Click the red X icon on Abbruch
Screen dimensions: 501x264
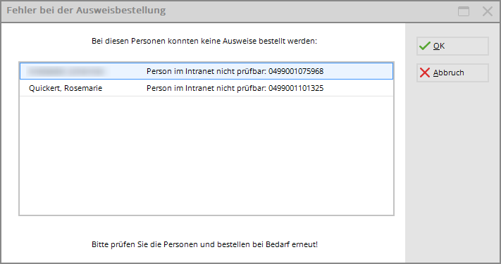(425, 73)
